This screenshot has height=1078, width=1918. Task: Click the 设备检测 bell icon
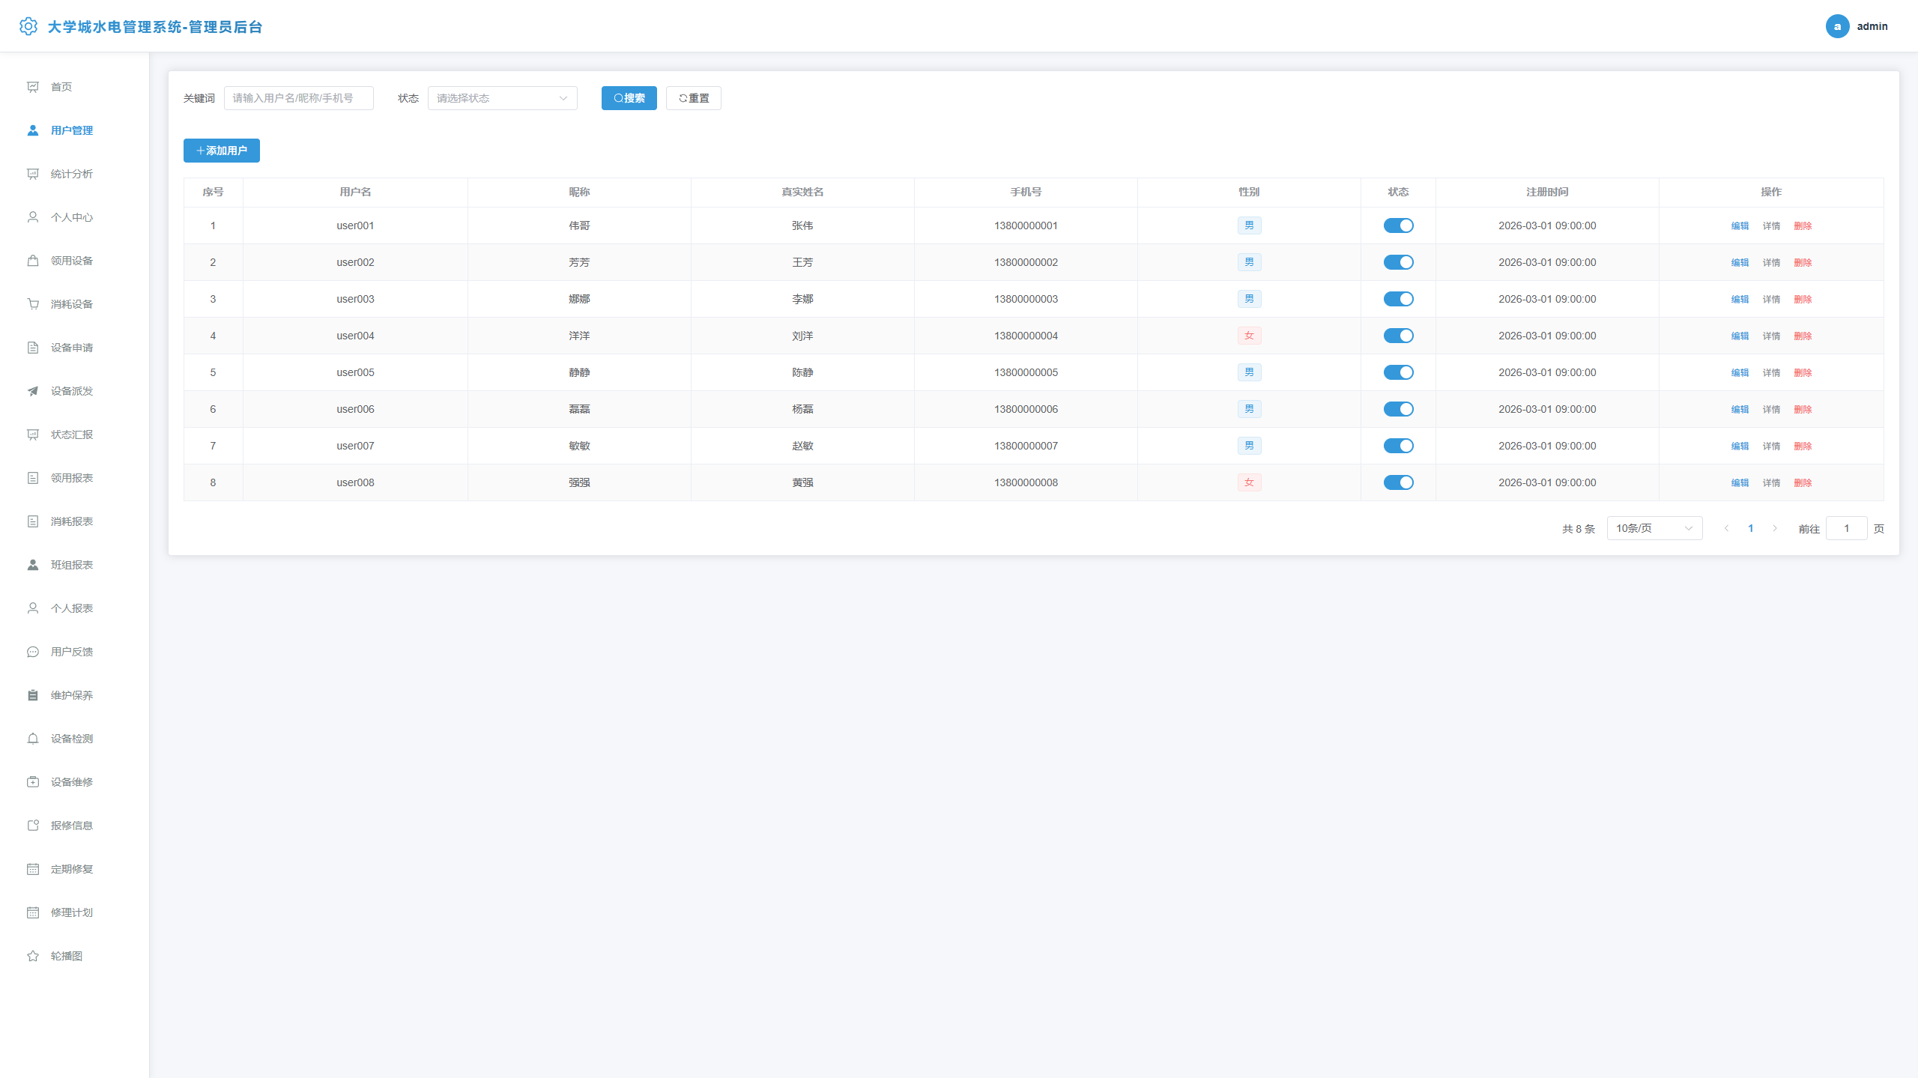(33, 739)
